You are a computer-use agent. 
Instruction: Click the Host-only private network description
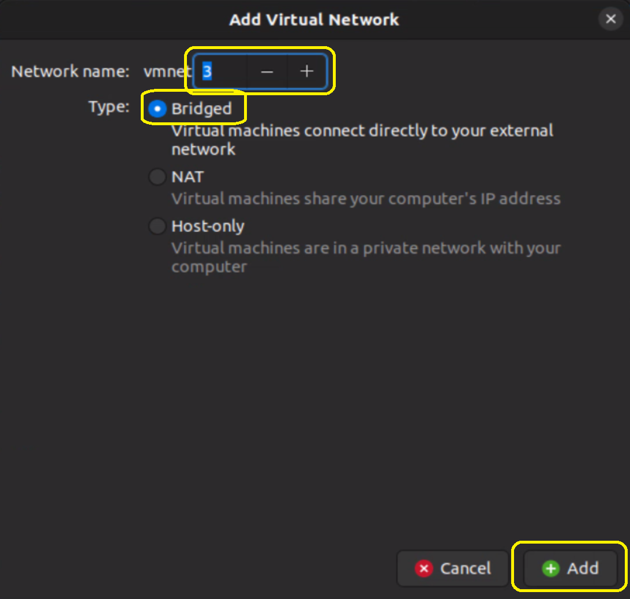[x=366, y=257]
